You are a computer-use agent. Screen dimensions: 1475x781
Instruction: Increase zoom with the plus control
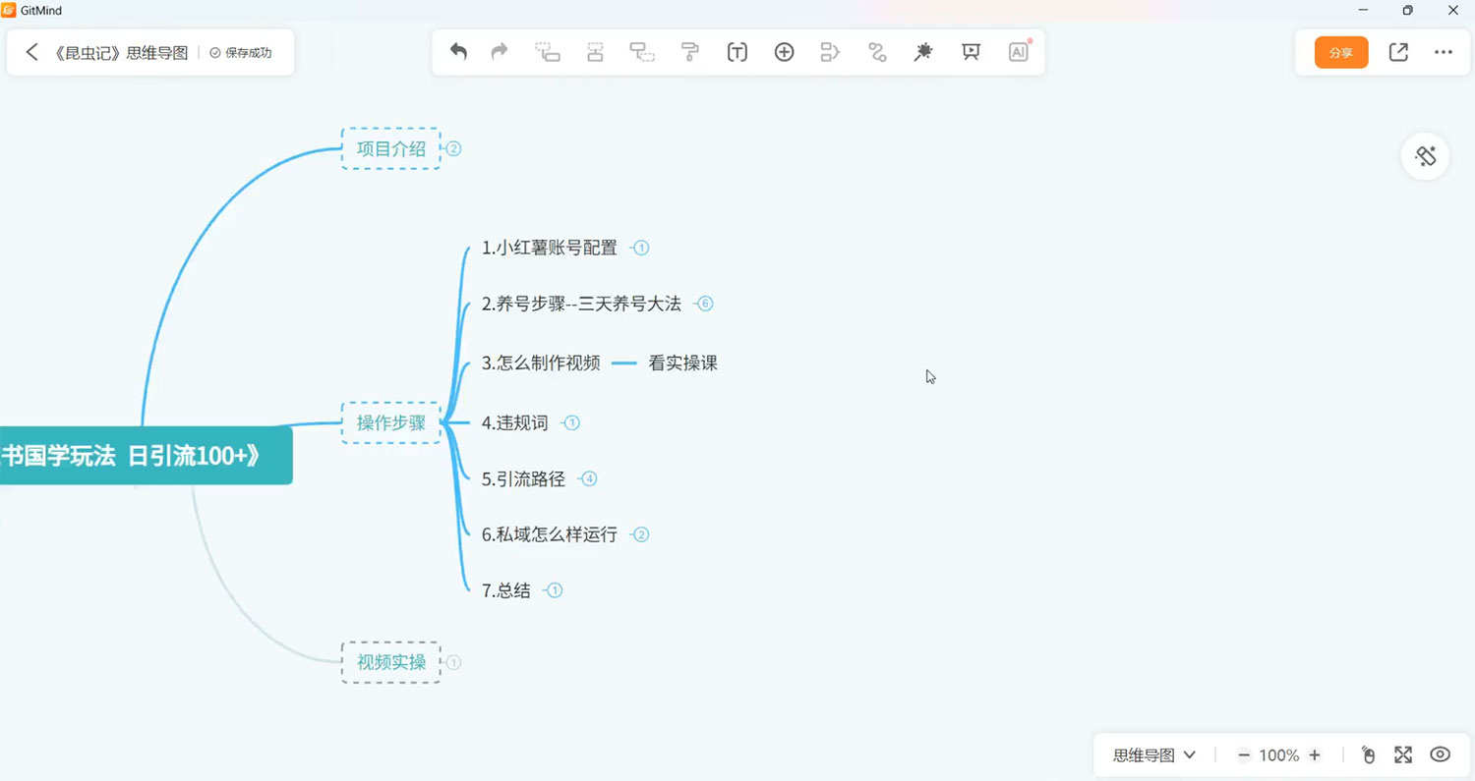1315,754
